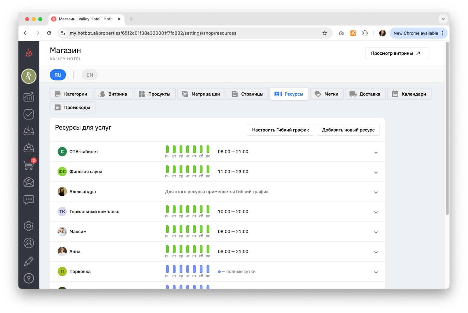Open the help question mark sidebar icon
The width and height of the screenshot is (468, 313).
29,278
